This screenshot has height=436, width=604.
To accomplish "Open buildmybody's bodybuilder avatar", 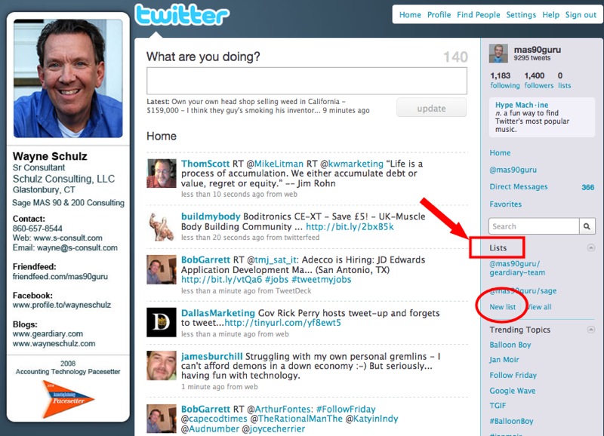I will tap(162, 226).
